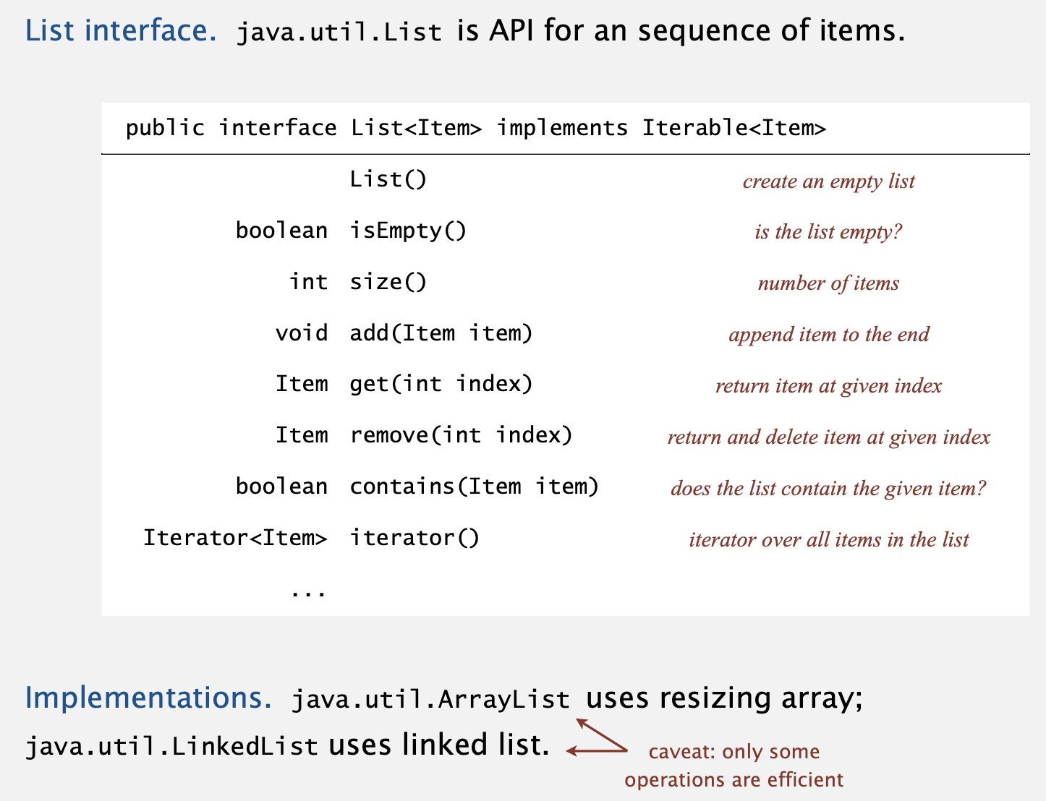
Task: Click the 'boolean' return type next to isEmpty()
Action: (x=282, y=231)
